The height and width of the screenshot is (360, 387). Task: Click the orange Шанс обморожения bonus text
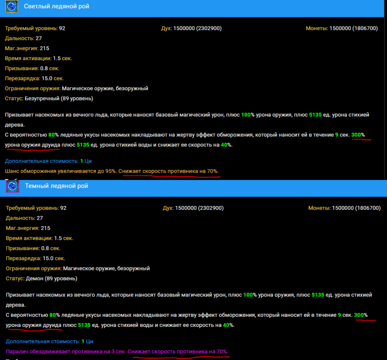tap(61, 171)
